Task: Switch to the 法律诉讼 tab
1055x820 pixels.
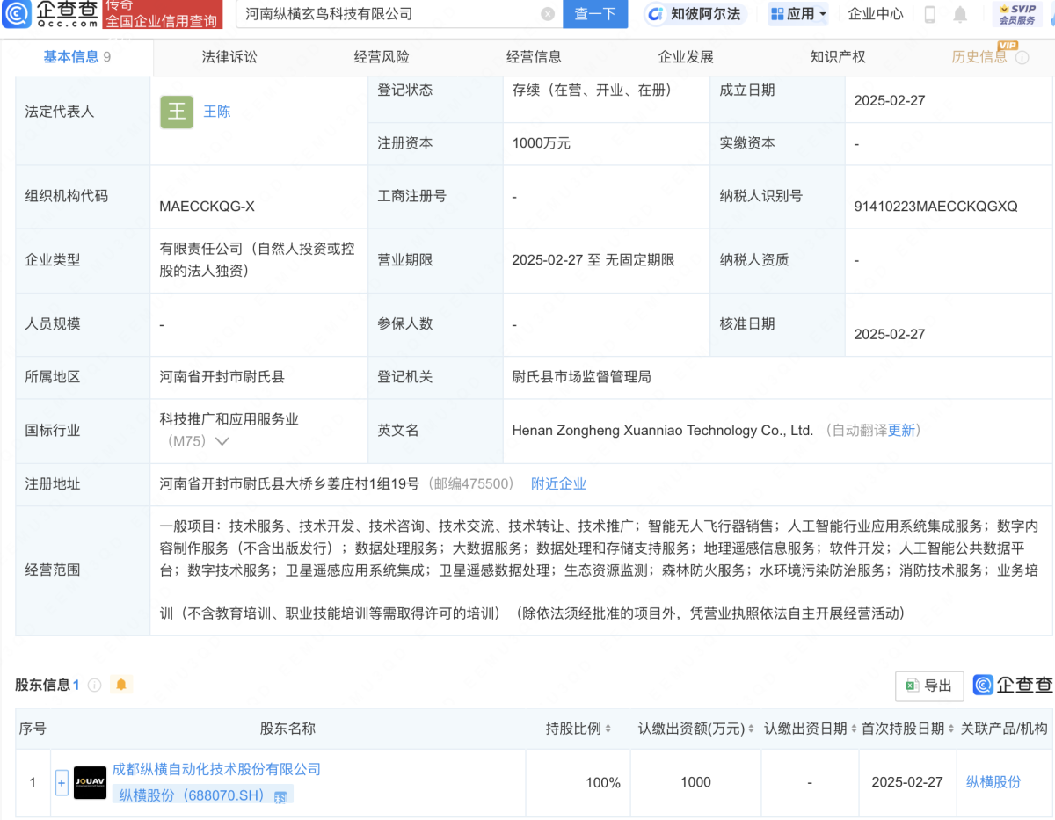Action: coord(229,57)
